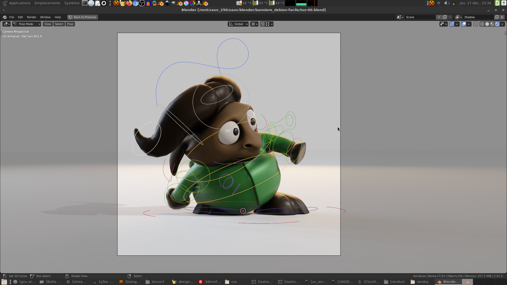Open the Pose Mode selector dropdown

point(27,24)
